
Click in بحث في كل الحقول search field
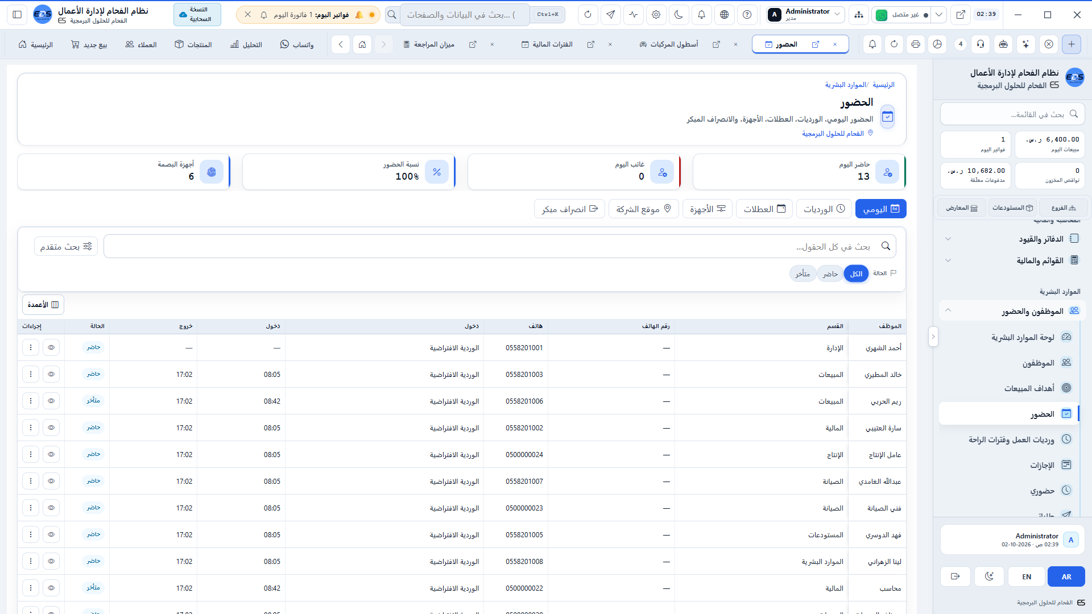pyautogui.click(x=500, y=247)
